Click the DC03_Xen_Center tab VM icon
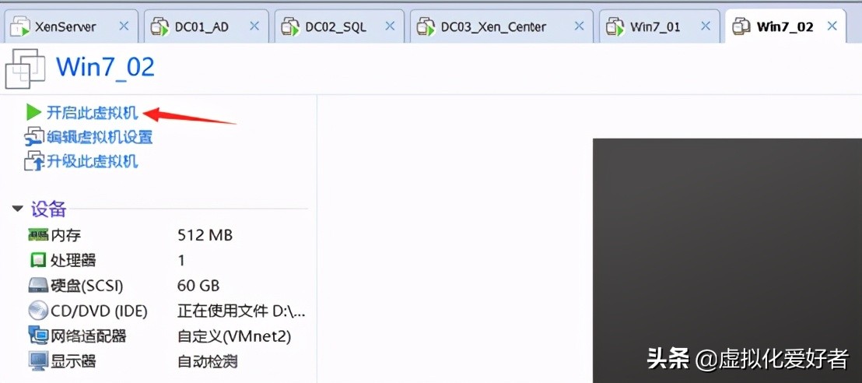This screenshot has height=383, width=862. point(426,26)
